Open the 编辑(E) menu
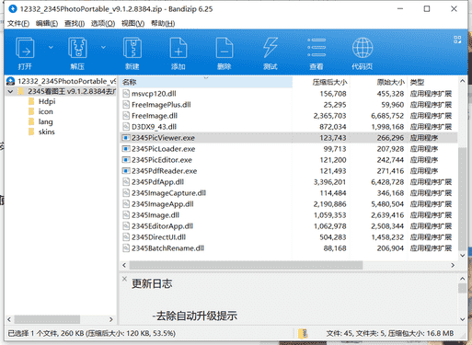Image resolution: width=472 pixels, height=345 pixels. pos(47,24)
